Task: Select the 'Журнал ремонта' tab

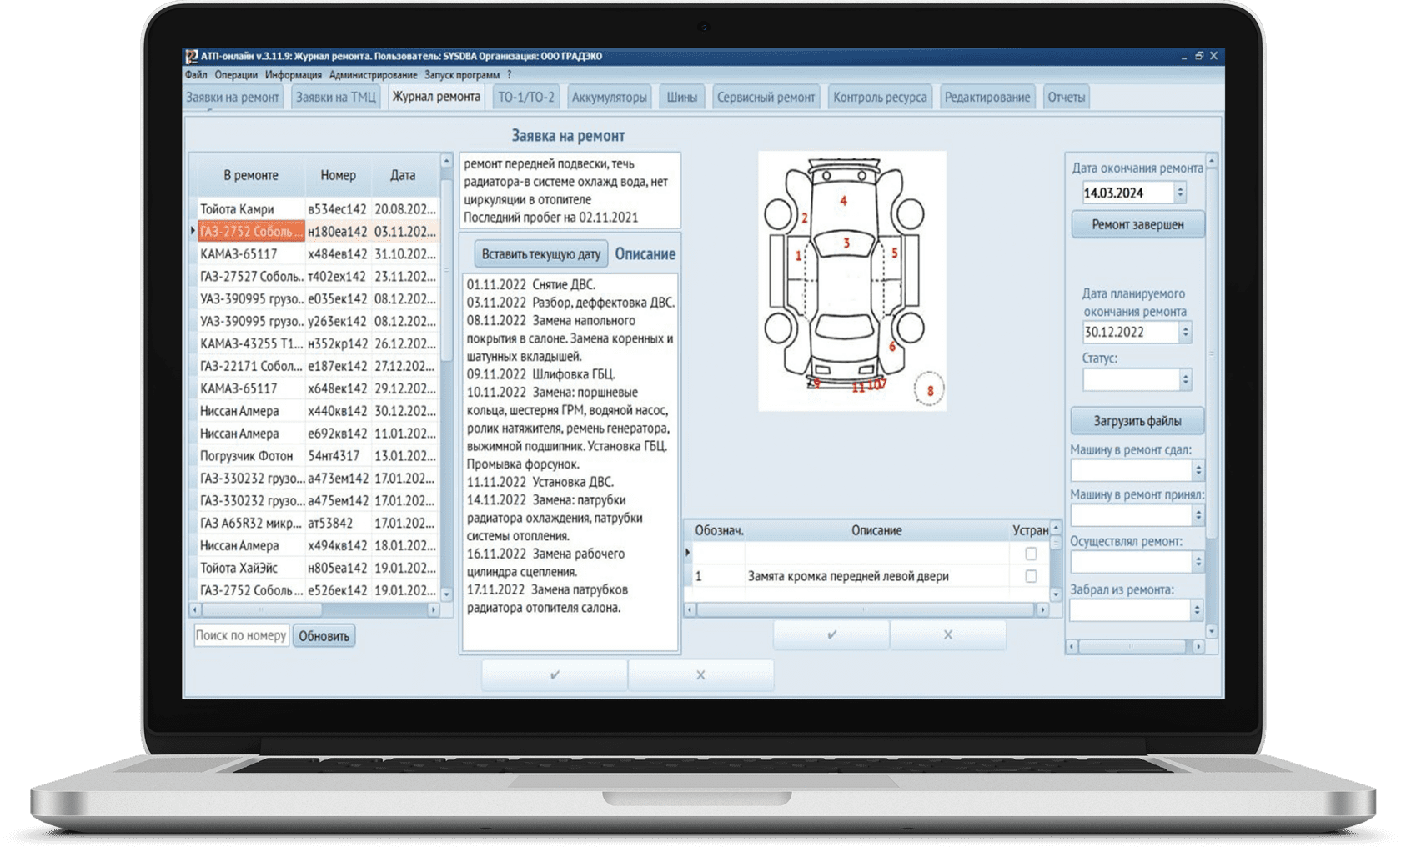Action: tap(436, 97)
